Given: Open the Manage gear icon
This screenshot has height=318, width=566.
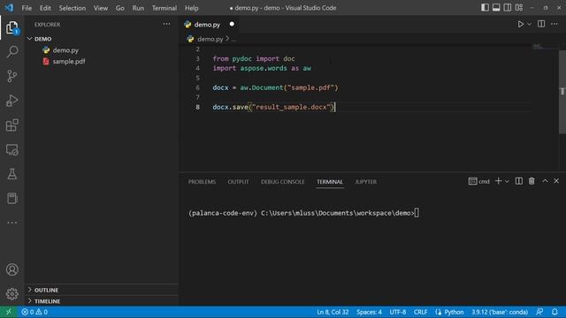Looking at the screenshot, I should pyautogui.click(x=11, y=294).
